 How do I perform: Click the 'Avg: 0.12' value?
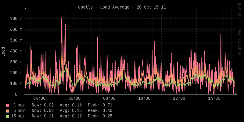tap(71, 116)
